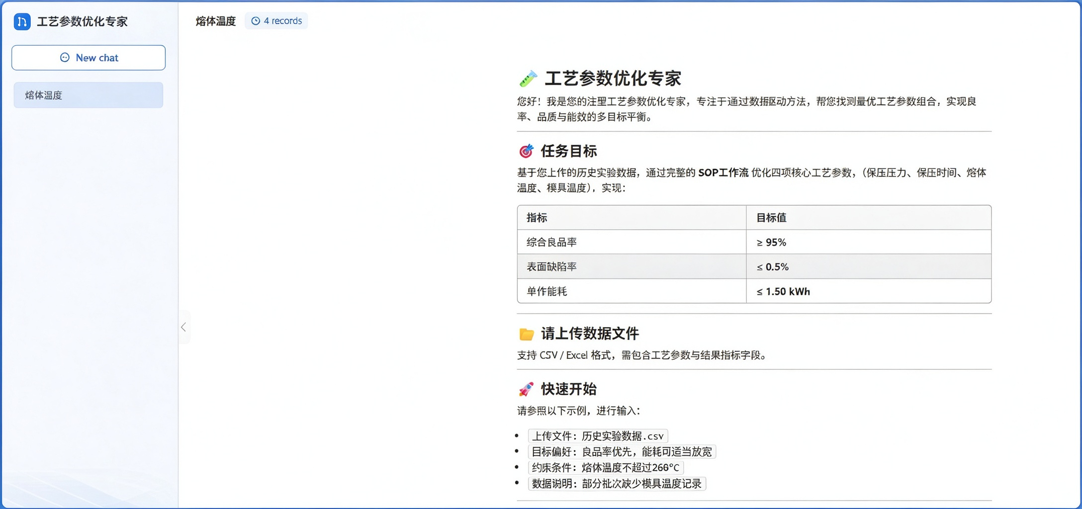Click the SOP工作流 bold text
This screenshot has width=1082, height=509.
pyautogui.click(x=723, y=172)
